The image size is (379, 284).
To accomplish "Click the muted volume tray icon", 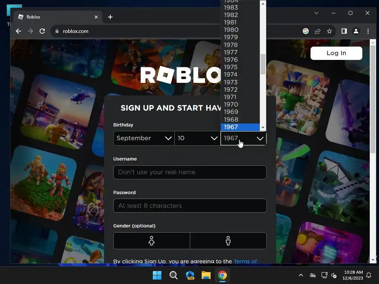I will click(x=334, y=275).
